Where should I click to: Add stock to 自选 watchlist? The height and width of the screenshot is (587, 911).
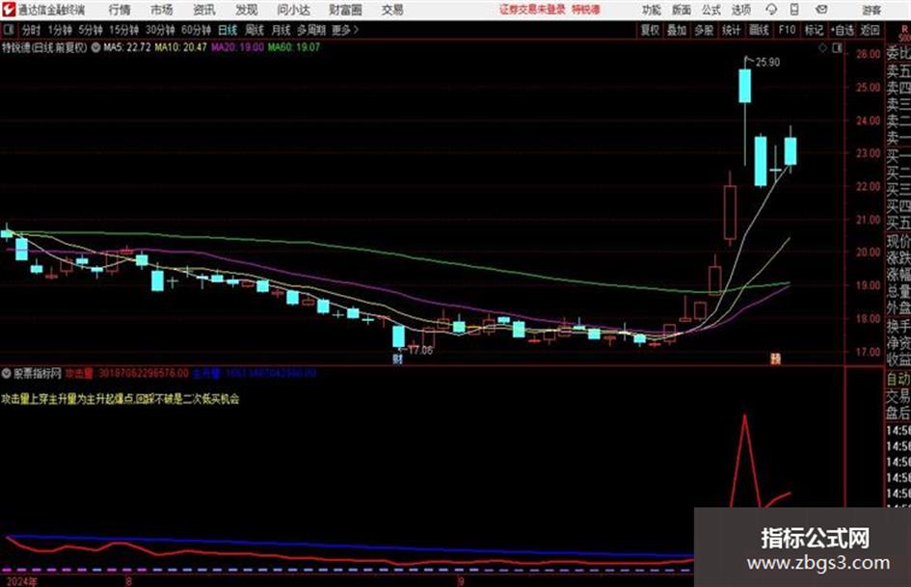(x=843, y=30)
